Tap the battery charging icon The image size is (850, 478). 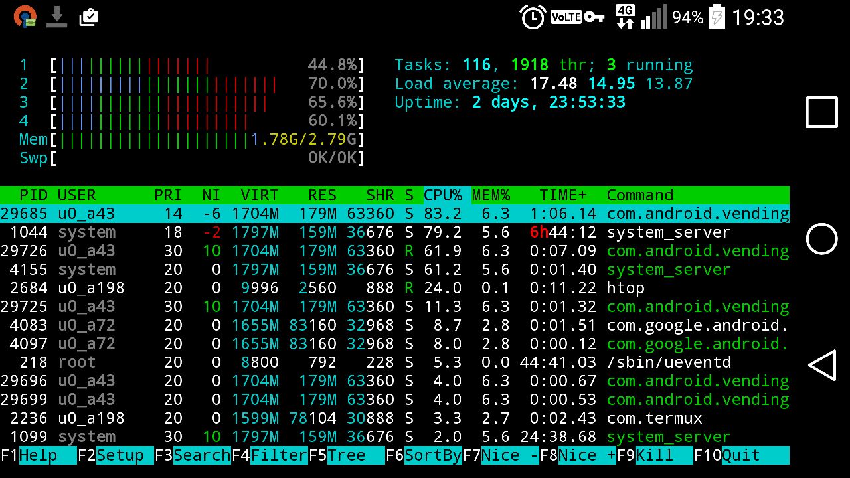(x=717, y=17)
